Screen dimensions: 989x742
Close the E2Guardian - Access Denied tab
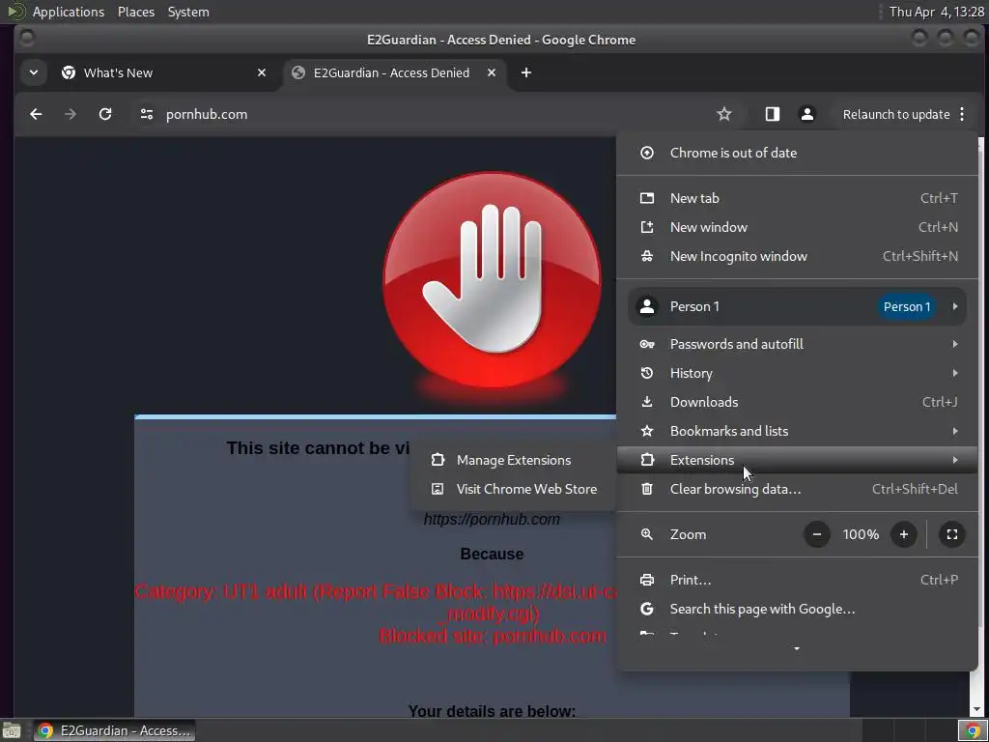coord(492,72)
